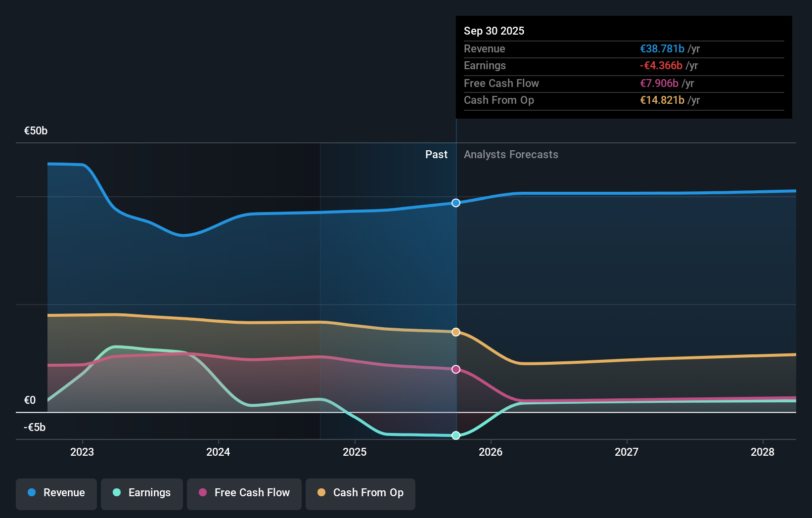Toggle the Cash From Op series visibility

360,493
